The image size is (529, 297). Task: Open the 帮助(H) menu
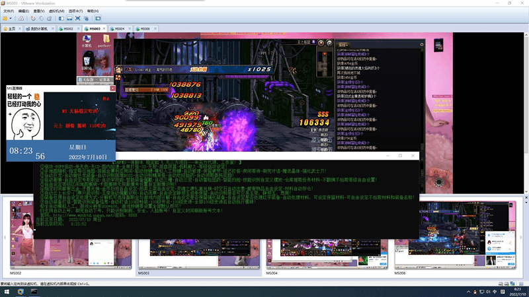[x=93, y=11]
